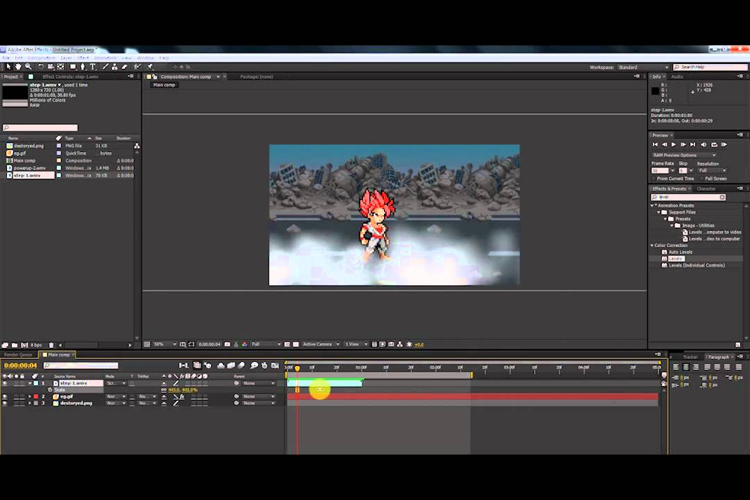The height and width of the screenshot is (500, 750).
Task: Click the Search Help input field
Action: point(710,67)
